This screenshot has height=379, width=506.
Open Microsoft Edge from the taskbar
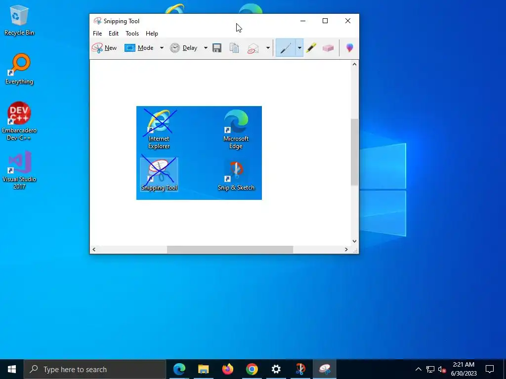tap(179, 369)
